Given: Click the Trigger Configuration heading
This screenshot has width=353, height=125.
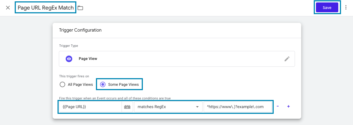Looking at the screenshot, I should pos(80,30).
